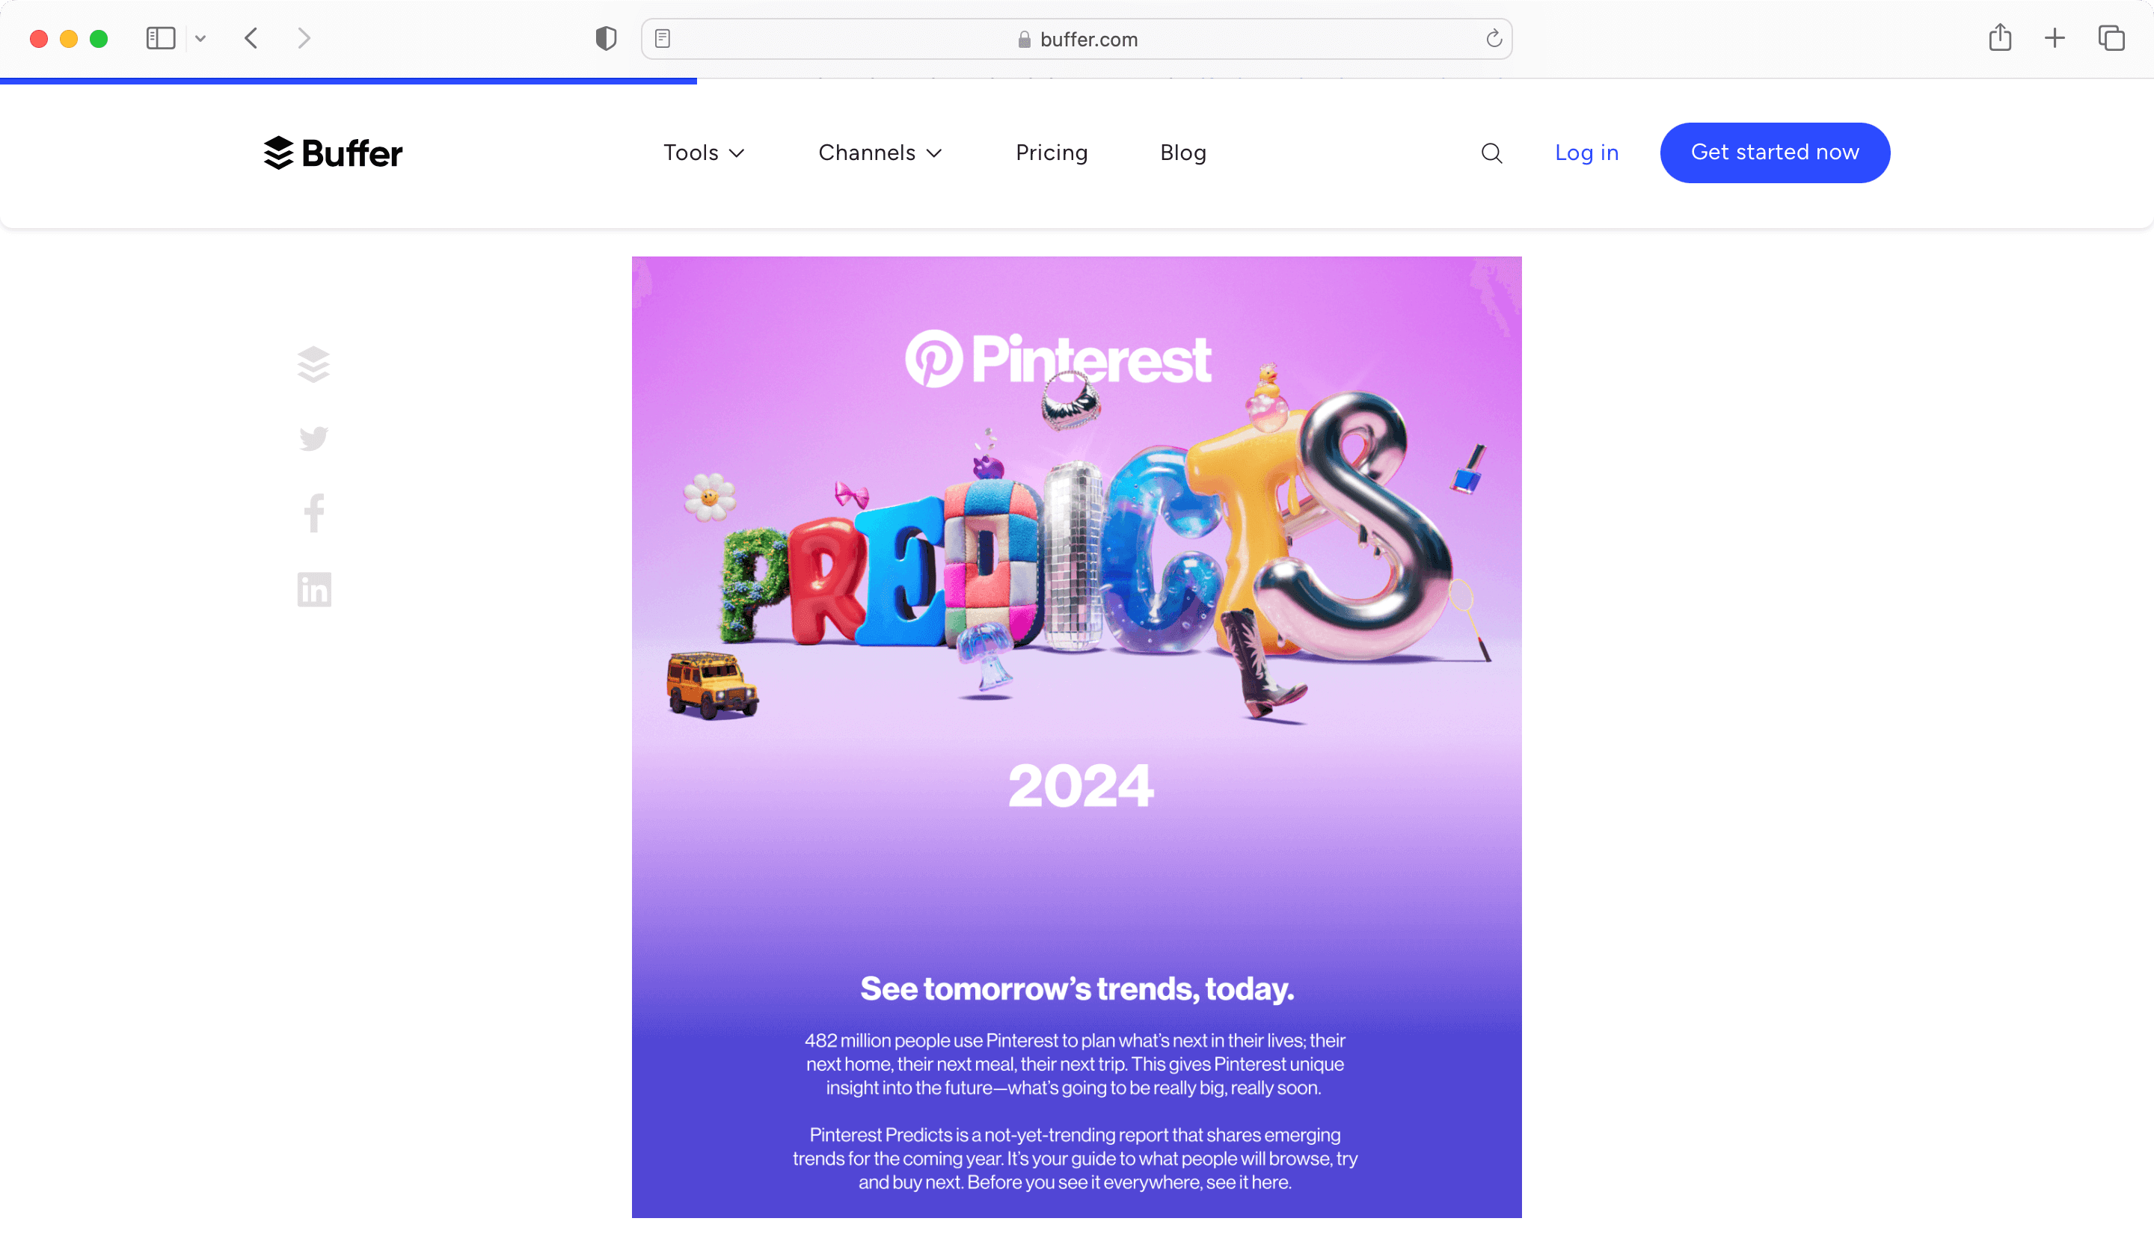This screenshot has height=1245, width=2154.
Task: Open the Blog page
Action: click(1183, 153)
